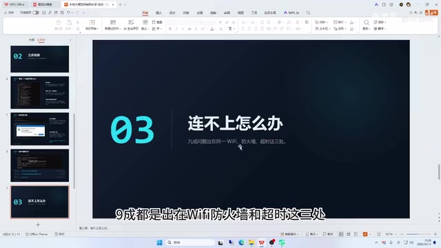Click the large find magnifier icon in the ribbon
The width and height of the screenshot is (441, 248).
click(x=366, y=23)
